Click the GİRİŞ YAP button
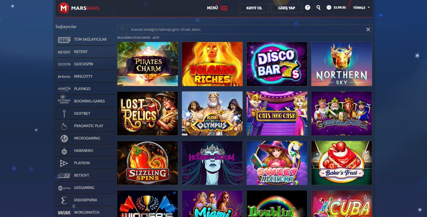 [286, 8]
